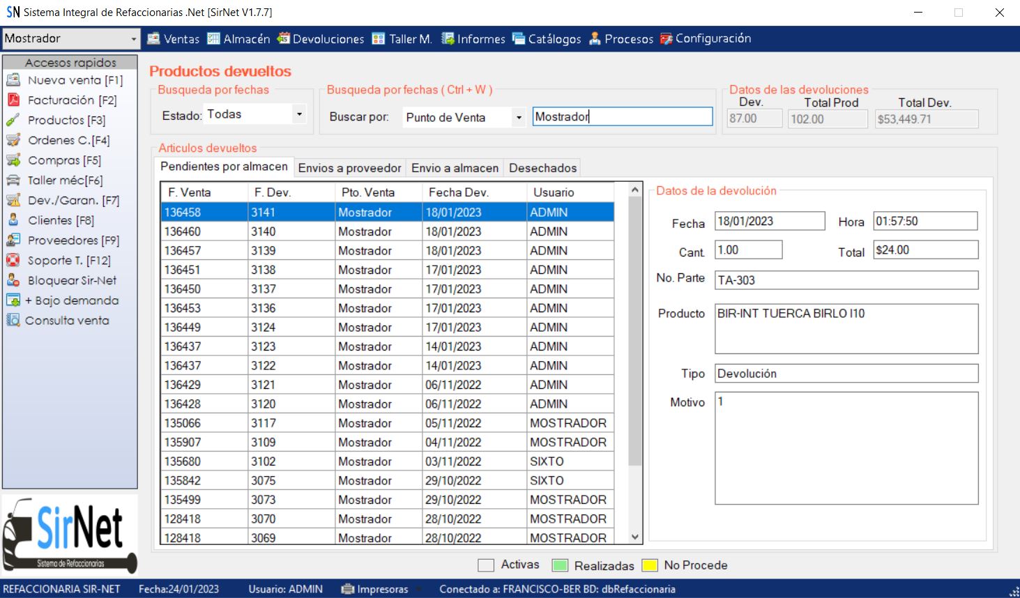Viewport: 1020px width, 598px height.
Task: Select row with F. Dev. 3139
Action: click(x=388, y=251)
